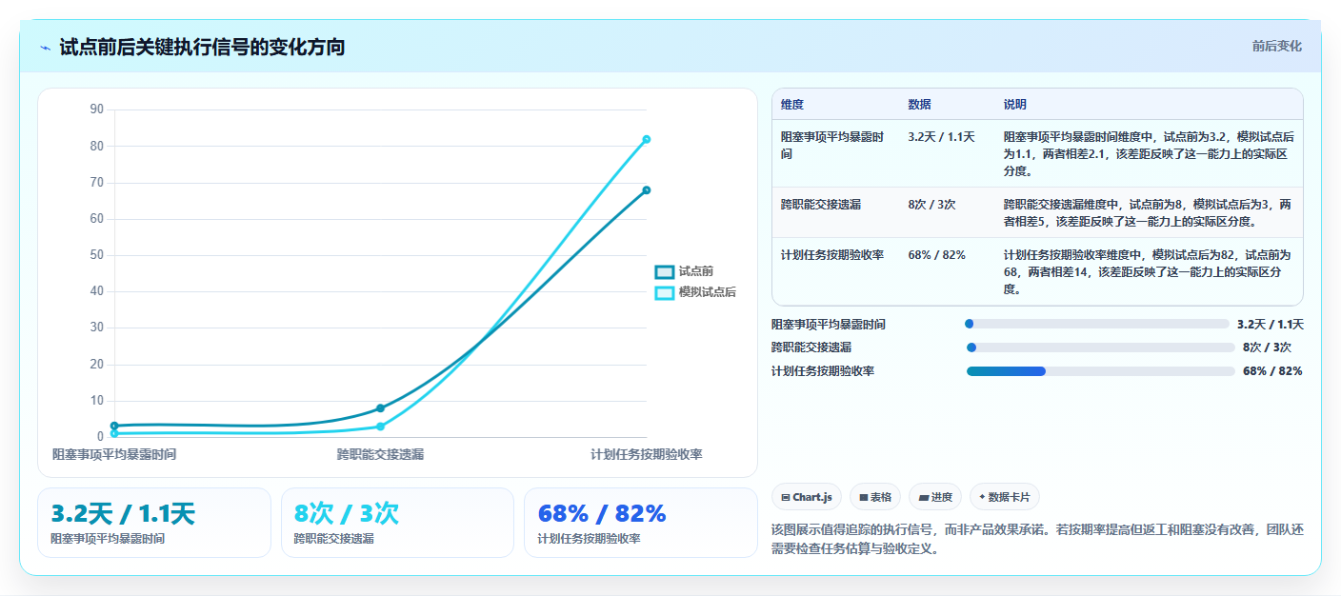
Task: Click y-axis value 50
Action: (96, 255)
